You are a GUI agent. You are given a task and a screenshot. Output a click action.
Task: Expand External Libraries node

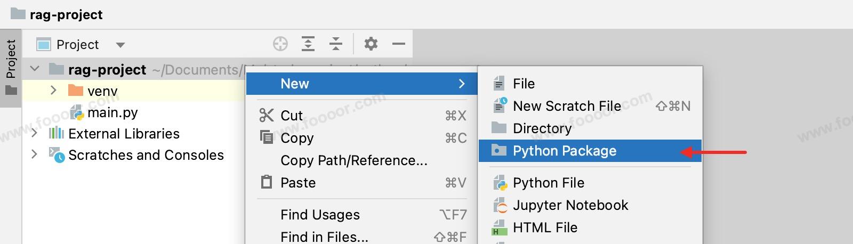(x=35, y=133)
